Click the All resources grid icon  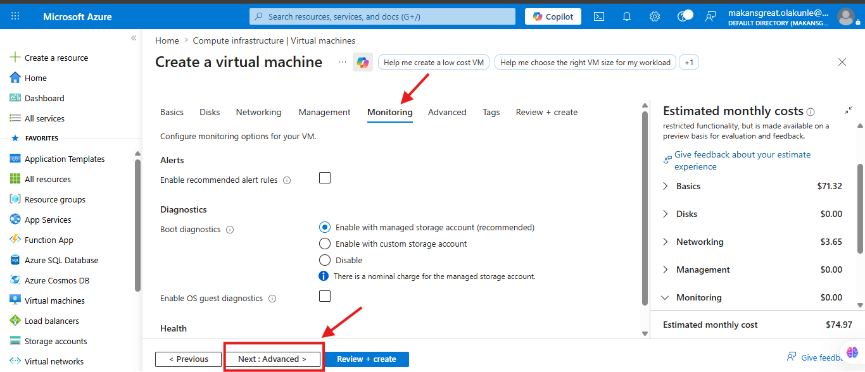pyautogui.click(x=15, y=179)
